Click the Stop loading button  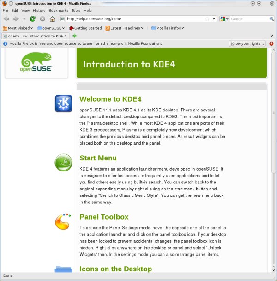pos(42,19)
